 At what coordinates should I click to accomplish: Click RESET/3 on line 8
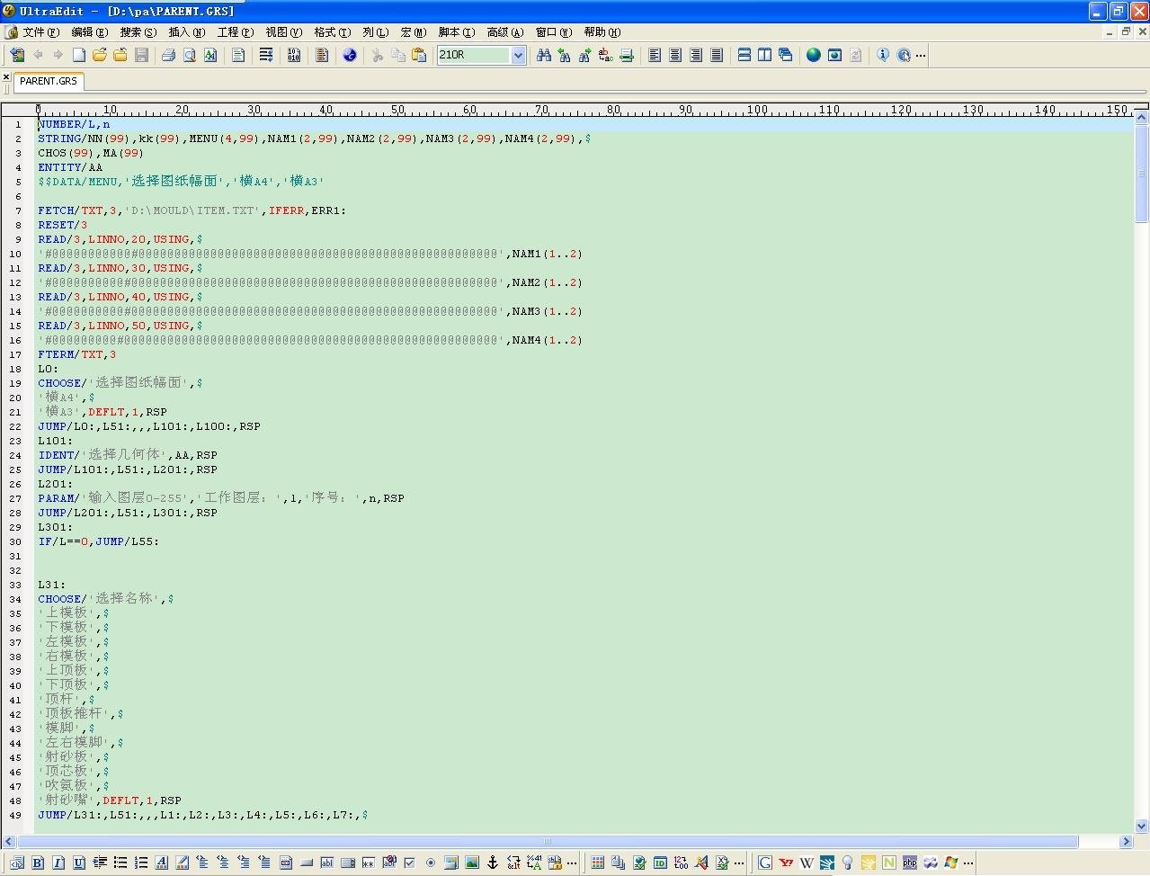(63, 225)
